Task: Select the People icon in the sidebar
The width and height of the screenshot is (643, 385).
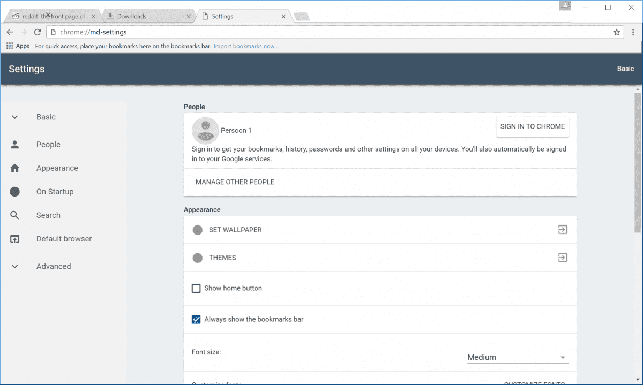Action: (15, 144)
